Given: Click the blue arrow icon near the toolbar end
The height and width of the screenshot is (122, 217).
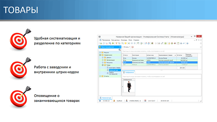Looking at the screenshot, I should pyautogui.click(x=184, y=43).
